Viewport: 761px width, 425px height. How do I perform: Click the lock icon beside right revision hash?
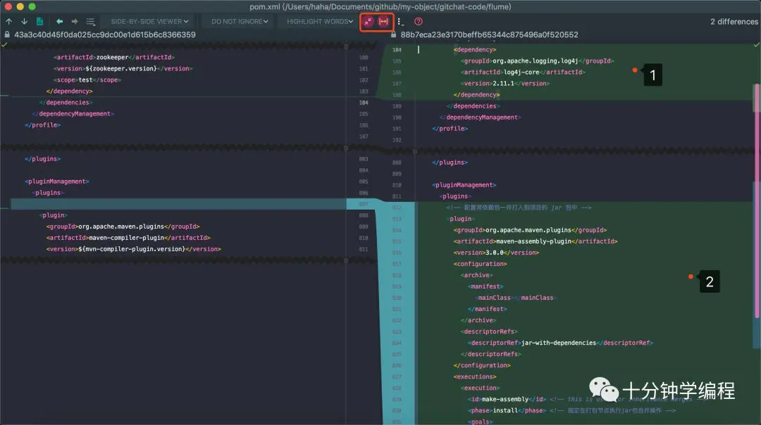[394, 34]
